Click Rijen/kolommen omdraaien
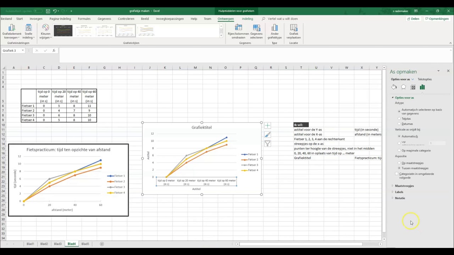454x255 pixels. [238, 32]
